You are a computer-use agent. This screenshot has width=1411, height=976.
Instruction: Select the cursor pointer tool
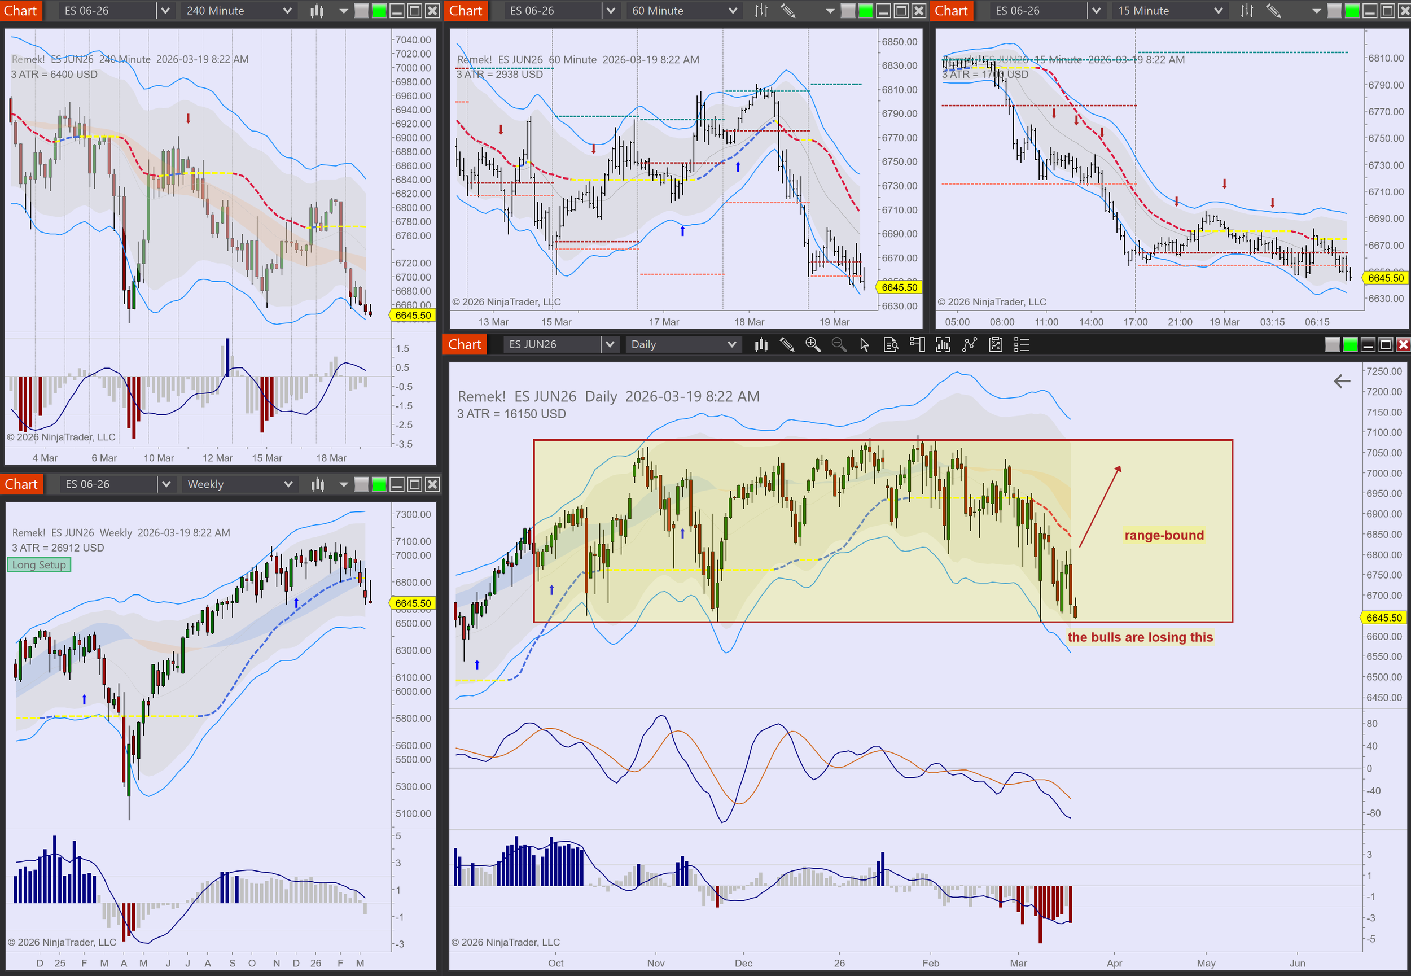pos(865,345)
